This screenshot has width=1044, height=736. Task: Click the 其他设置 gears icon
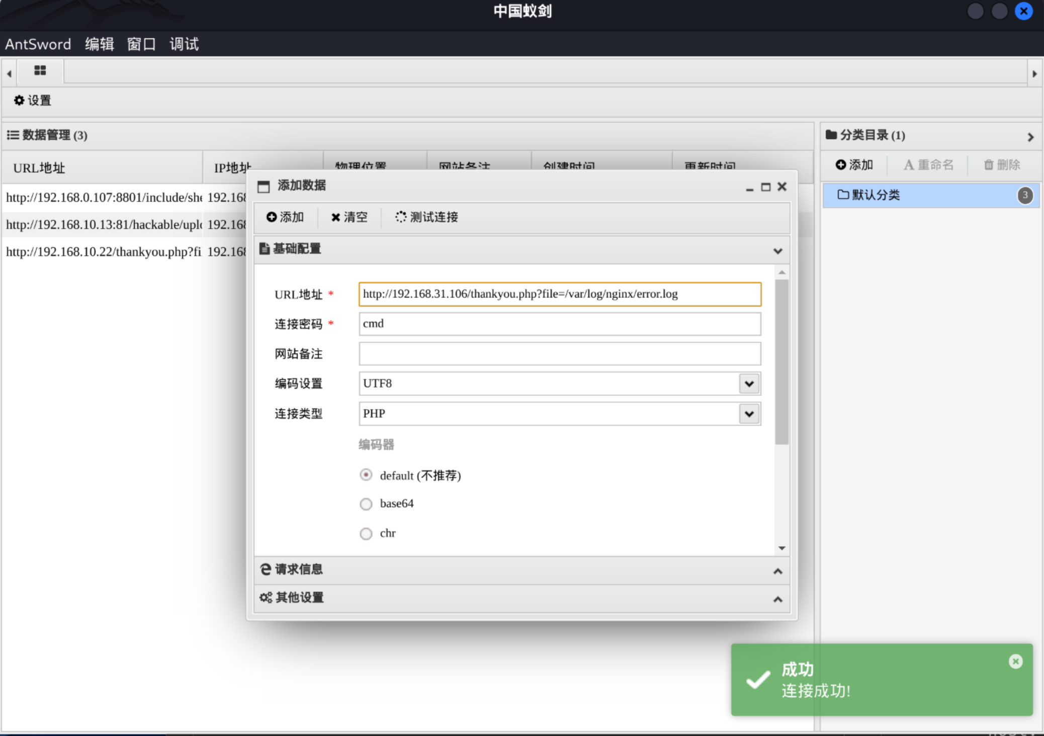(266, 597)
